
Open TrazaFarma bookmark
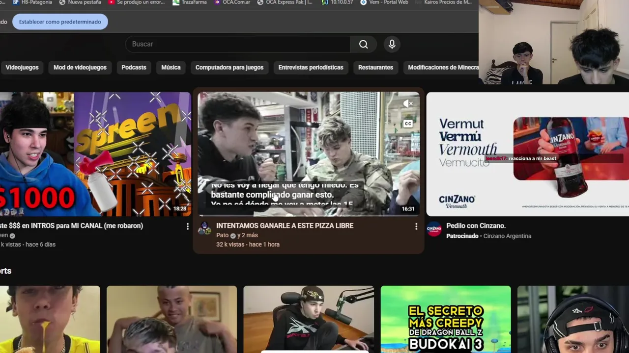click(x=191, y=2)
